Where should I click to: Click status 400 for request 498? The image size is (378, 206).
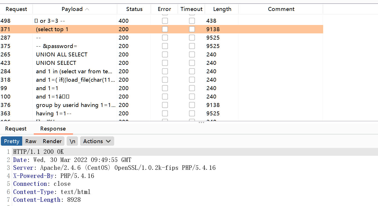coord(123,21)
